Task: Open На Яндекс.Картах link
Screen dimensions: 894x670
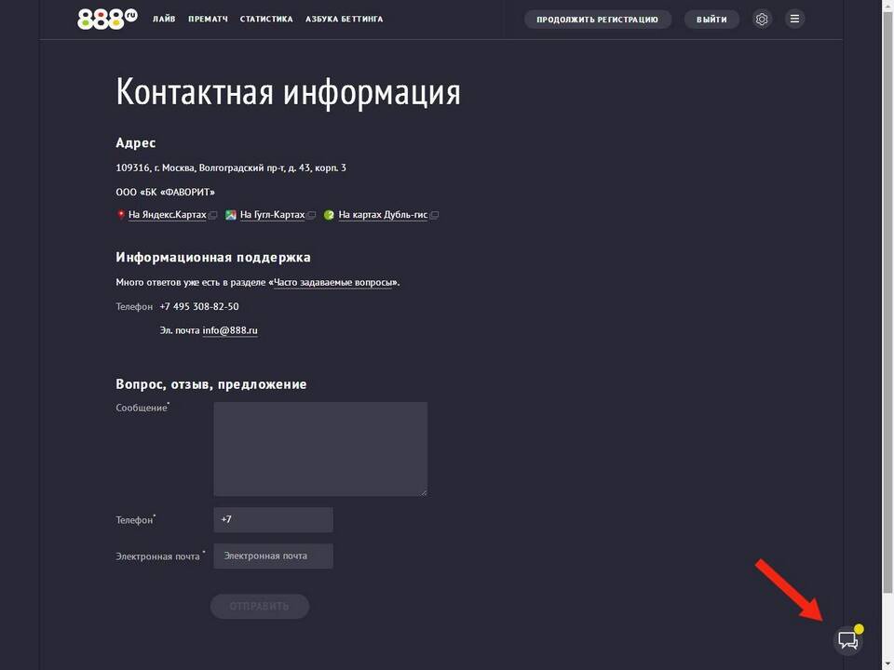Action: (x=167, y=215)
